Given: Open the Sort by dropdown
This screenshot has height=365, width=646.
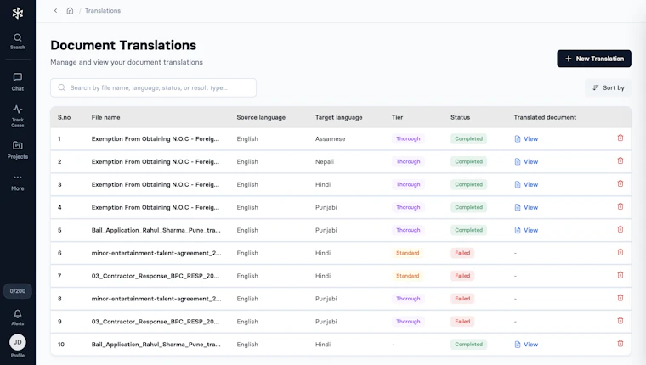Looking at the screenshot, I should pyautogui.click(x=608, y=87).
